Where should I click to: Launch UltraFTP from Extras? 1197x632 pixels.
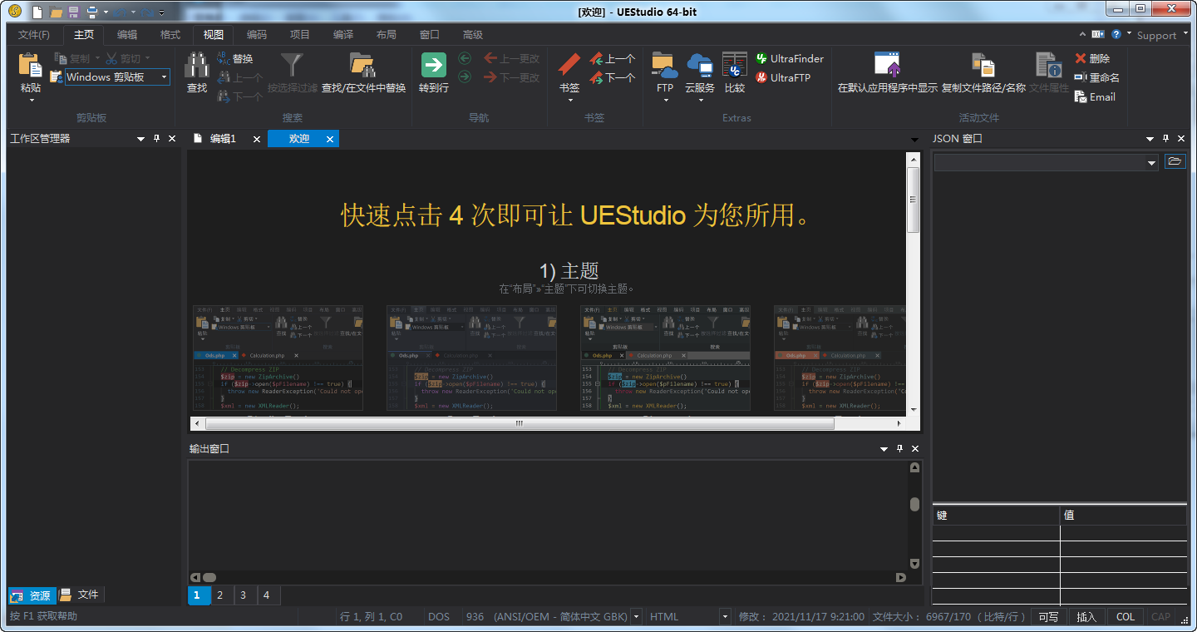point(783,78)
